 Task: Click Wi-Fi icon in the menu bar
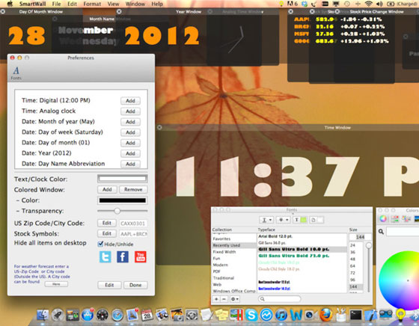pyautogui.click(x=368, y=4)
